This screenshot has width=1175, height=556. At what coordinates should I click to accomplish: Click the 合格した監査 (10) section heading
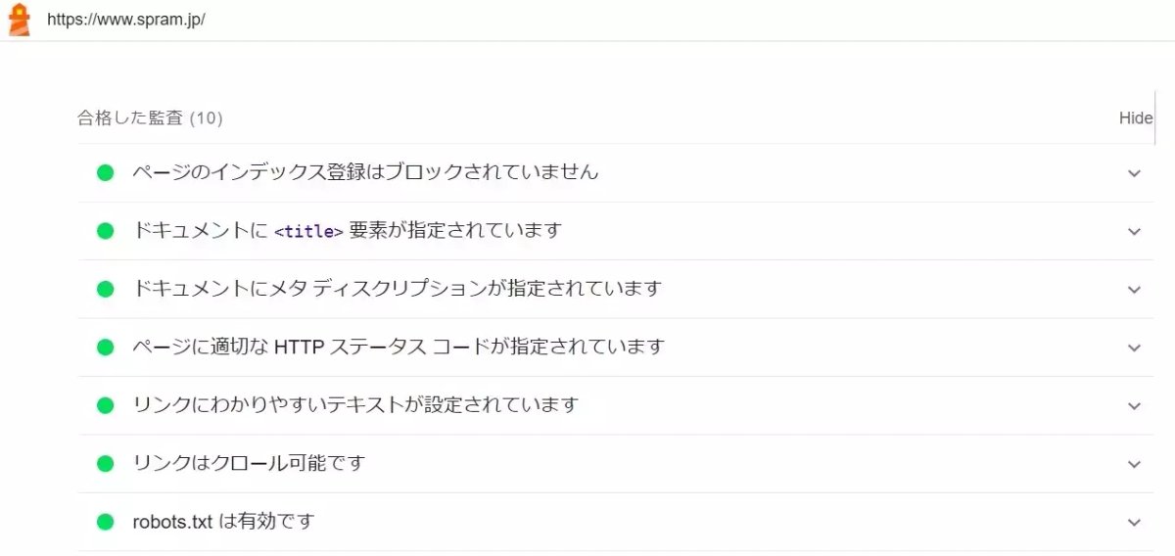pos(151,118)
